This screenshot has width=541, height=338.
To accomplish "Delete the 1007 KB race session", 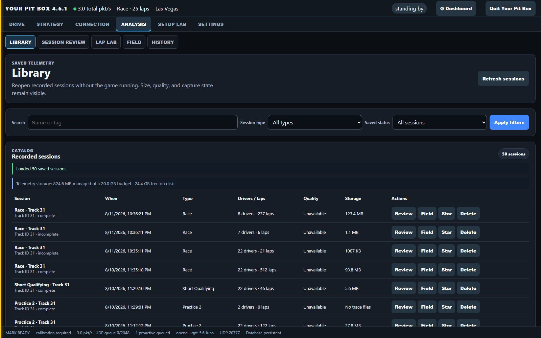I will point(468,251).
